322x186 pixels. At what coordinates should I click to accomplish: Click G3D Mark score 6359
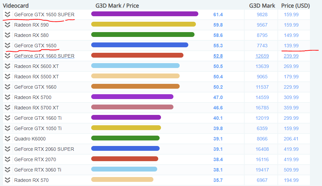point(262,128)
